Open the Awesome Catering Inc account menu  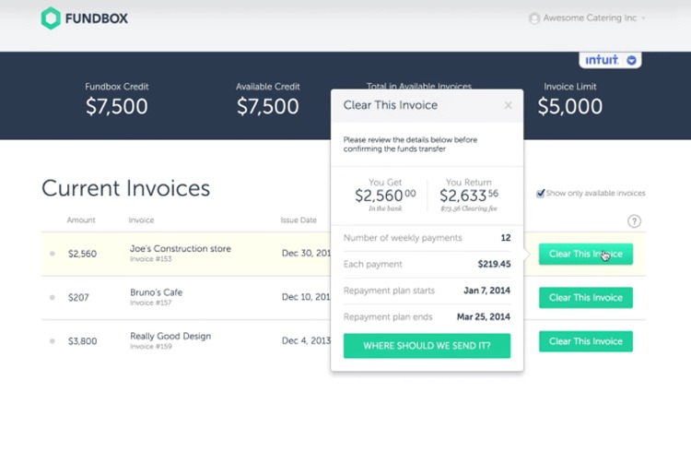coord(587,18)
